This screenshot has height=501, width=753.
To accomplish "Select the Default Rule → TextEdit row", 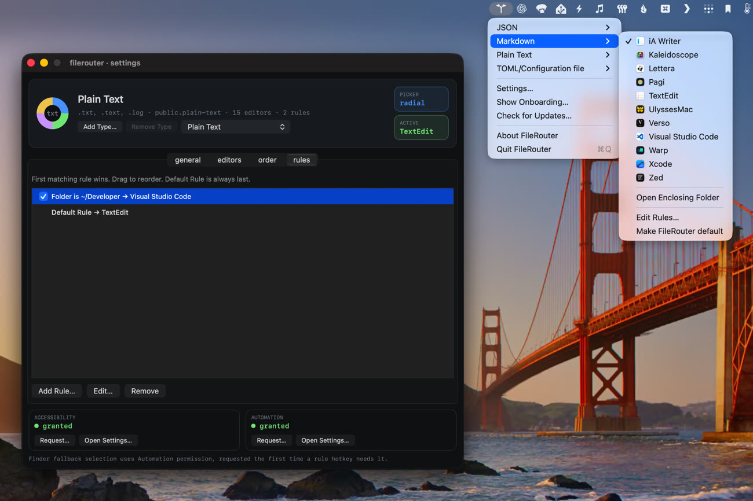I will [243, 212].
